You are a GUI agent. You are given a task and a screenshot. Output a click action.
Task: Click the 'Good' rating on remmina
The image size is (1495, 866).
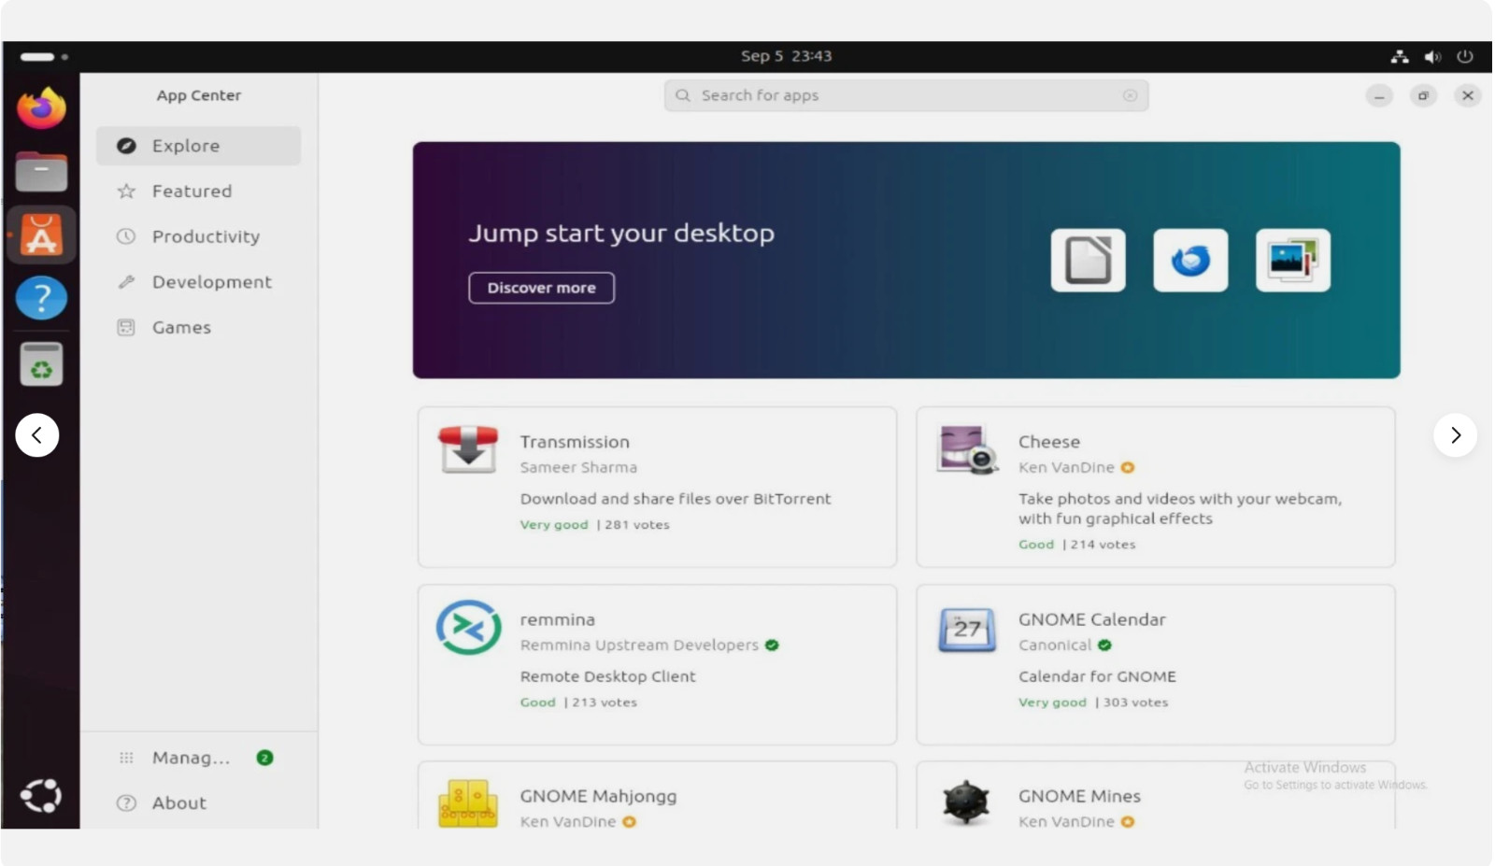click(537, 703)
